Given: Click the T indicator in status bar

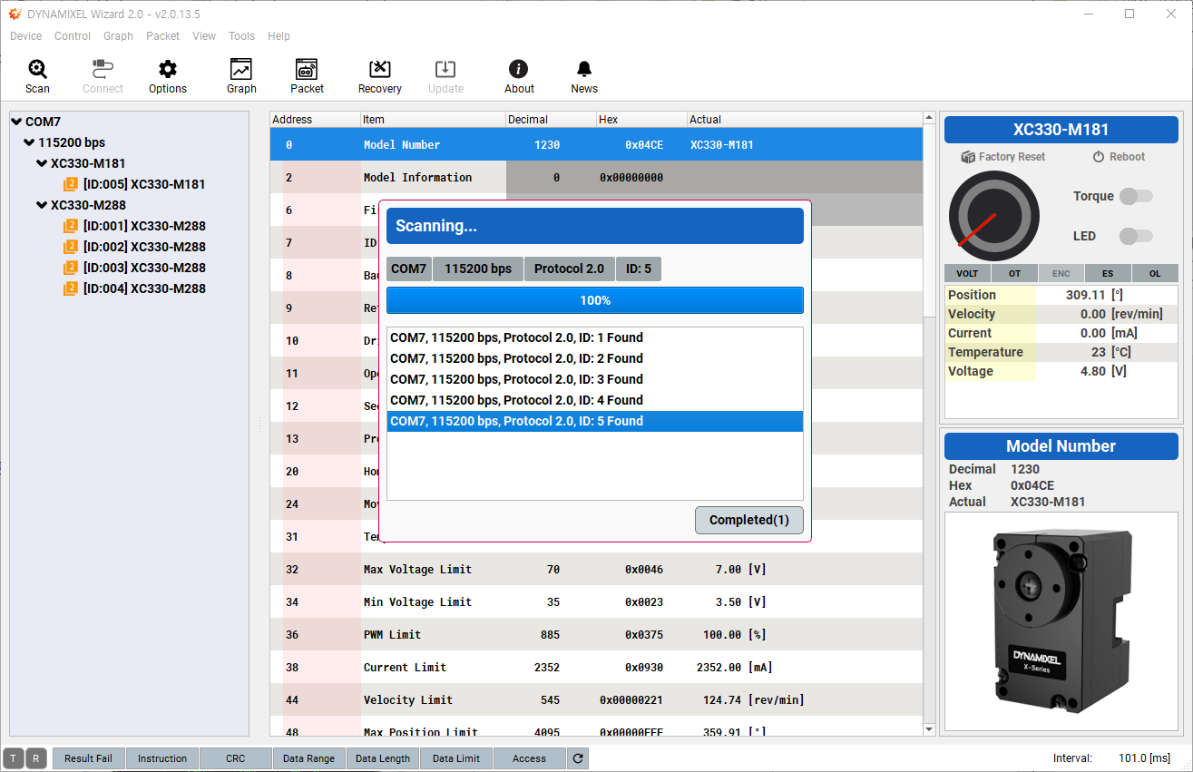Looking at the screenshot, I should click(x=14, y=758).
